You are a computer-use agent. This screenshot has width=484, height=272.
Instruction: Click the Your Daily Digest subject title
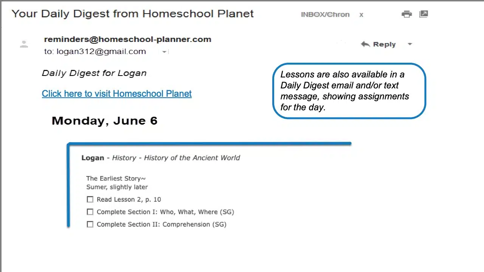[132, 14]
